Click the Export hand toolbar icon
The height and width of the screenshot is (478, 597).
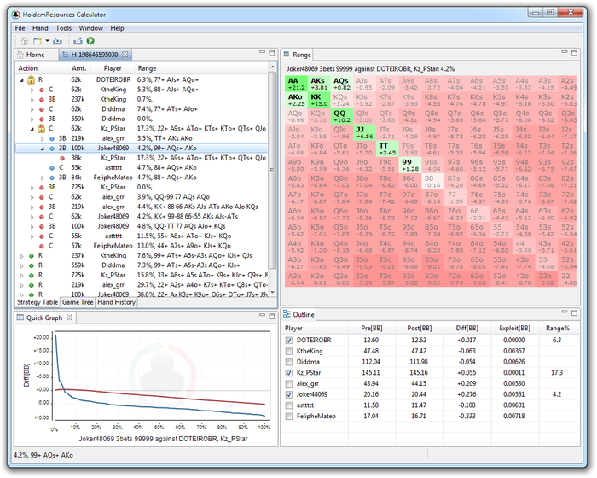click(78, 41)
